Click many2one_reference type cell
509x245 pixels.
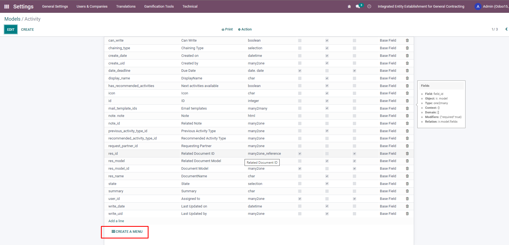tap(264, 154)
